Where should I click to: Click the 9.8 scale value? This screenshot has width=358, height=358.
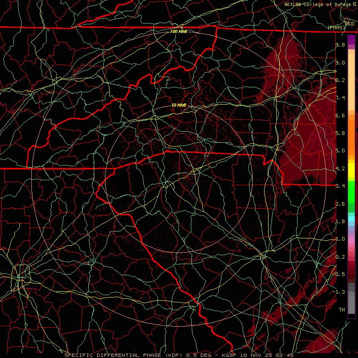pyautogui.click(x=340, y=45)
